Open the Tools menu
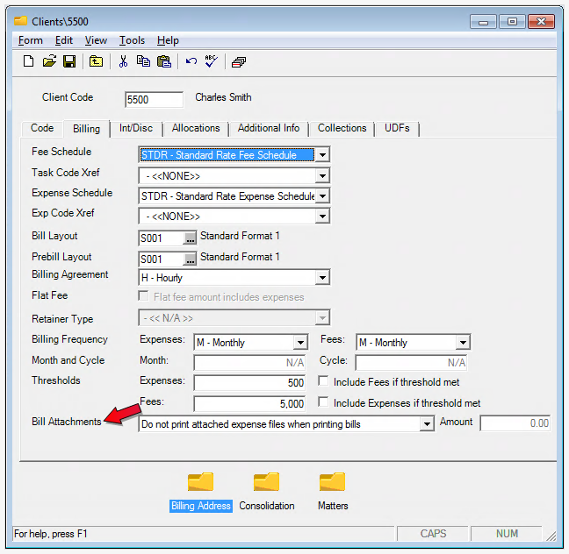 click(132, 40)
